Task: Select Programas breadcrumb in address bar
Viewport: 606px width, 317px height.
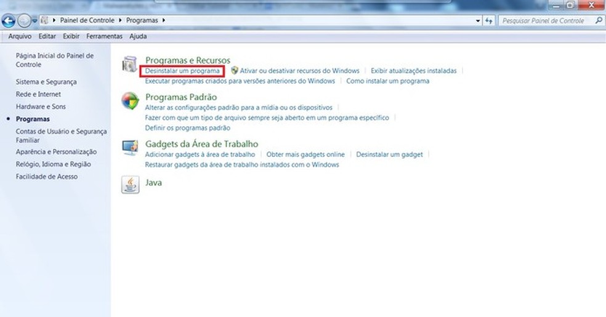Action: tap(142, 20)
